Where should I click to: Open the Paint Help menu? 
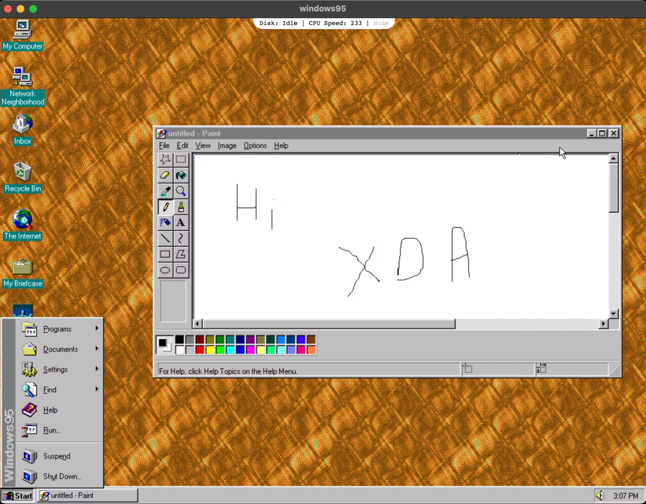tap(281, 145)
